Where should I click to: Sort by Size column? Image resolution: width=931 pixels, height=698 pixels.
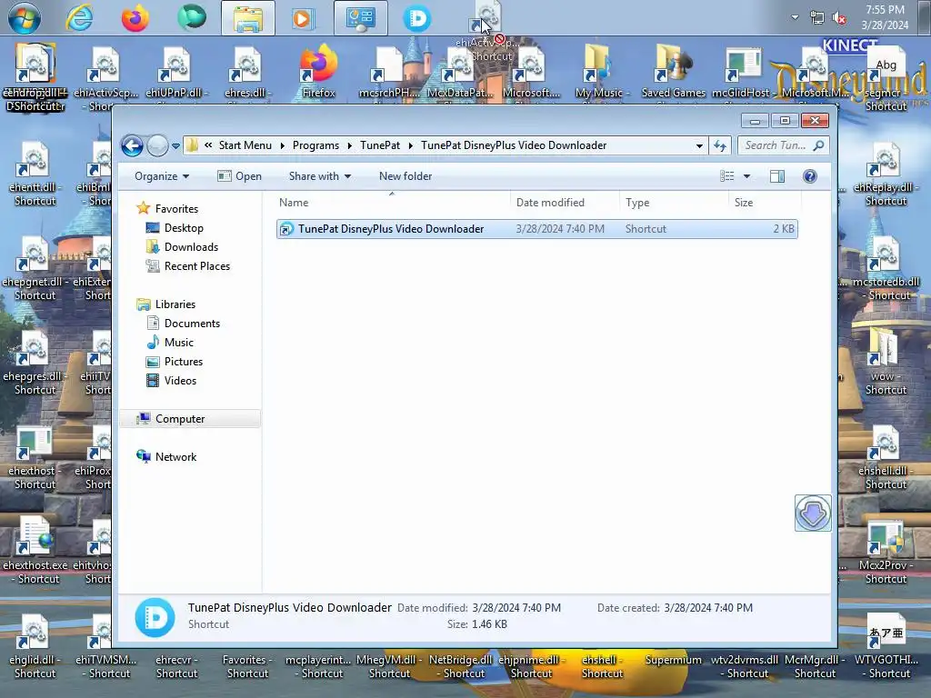[765, 203]
